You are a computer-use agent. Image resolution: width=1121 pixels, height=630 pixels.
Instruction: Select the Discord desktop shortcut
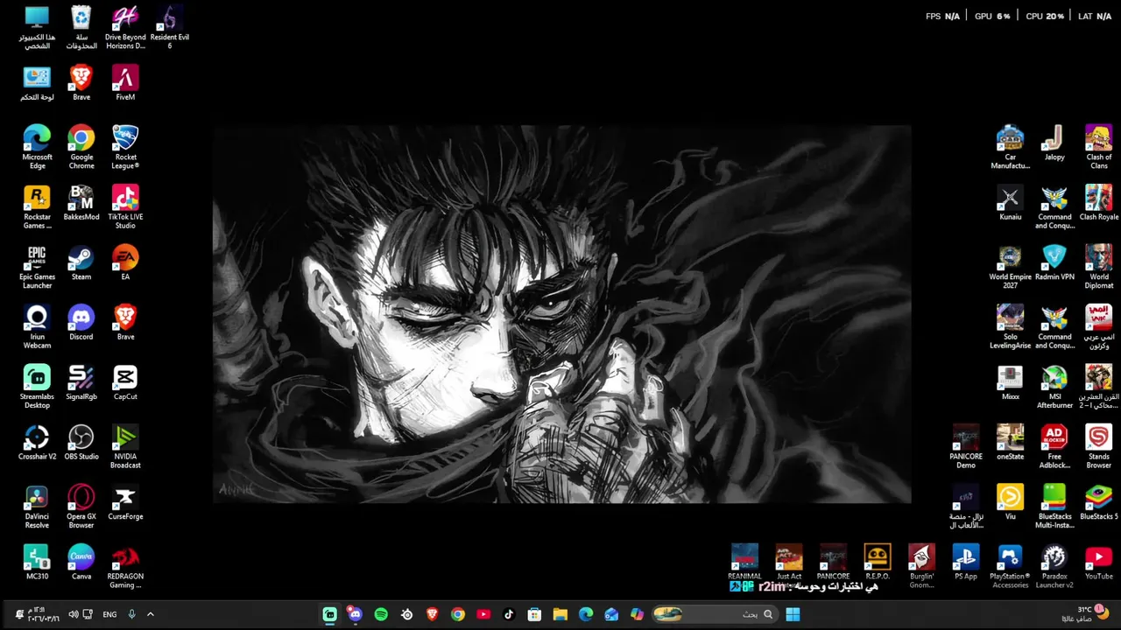[81, 323]
